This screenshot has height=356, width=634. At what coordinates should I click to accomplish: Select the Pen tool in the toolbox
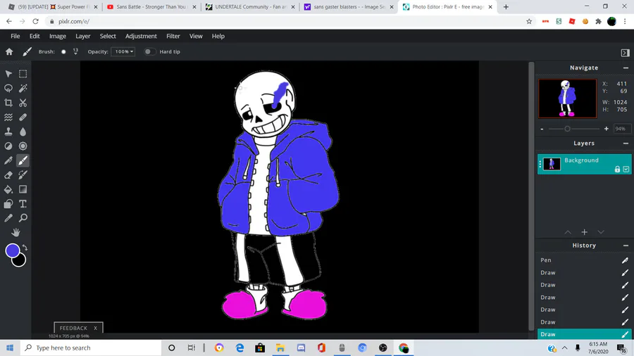[8, 160]
